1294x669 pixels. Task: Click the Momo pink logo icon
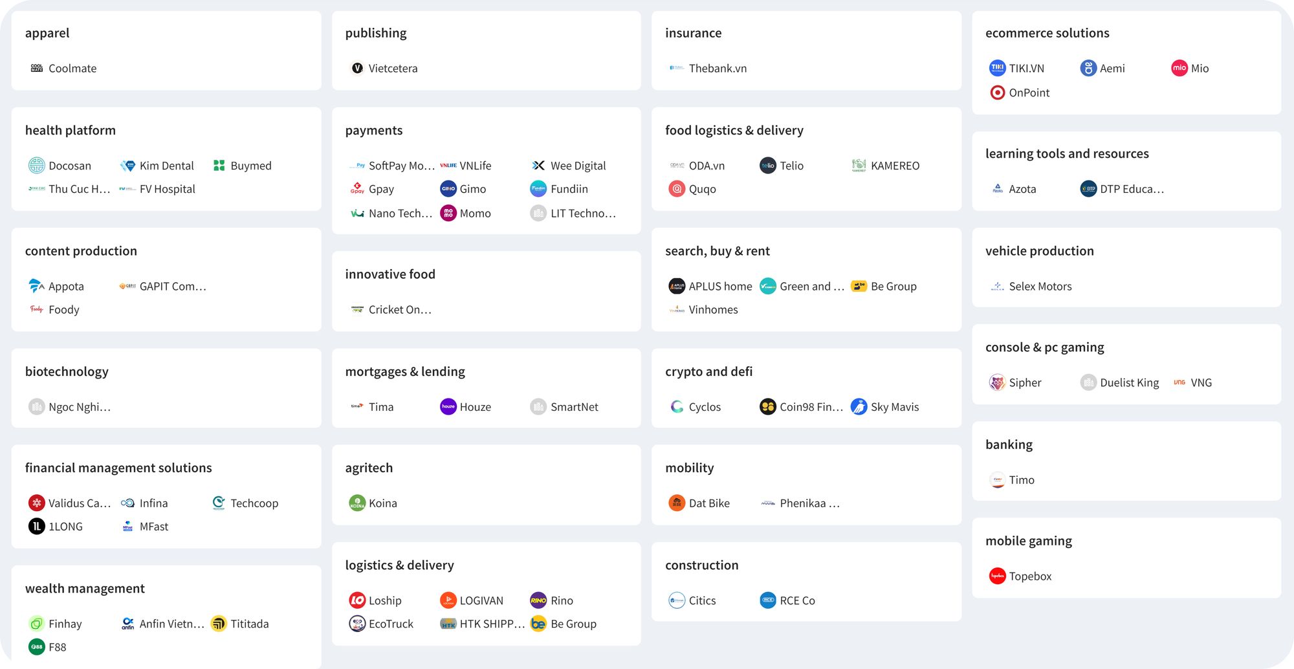448,213
